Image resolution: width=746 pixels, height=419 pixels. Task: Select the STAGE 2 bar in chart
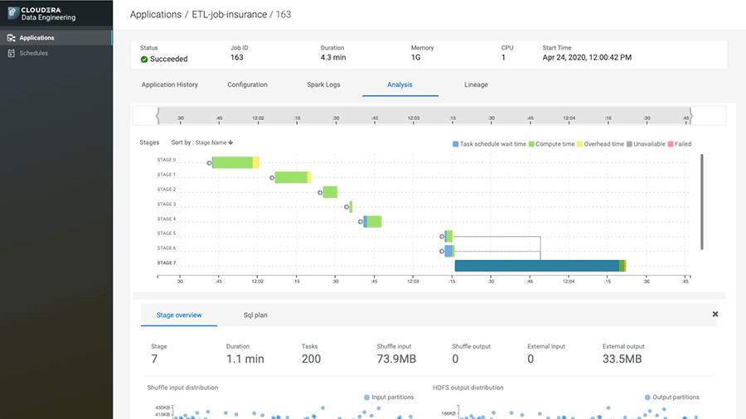[330, 192]
